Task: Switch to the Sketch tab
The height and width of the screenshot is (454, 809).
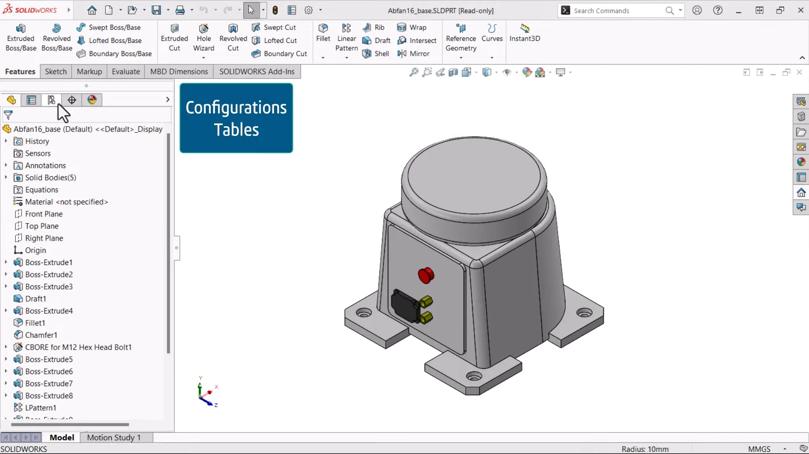Action: pos(56,72)
